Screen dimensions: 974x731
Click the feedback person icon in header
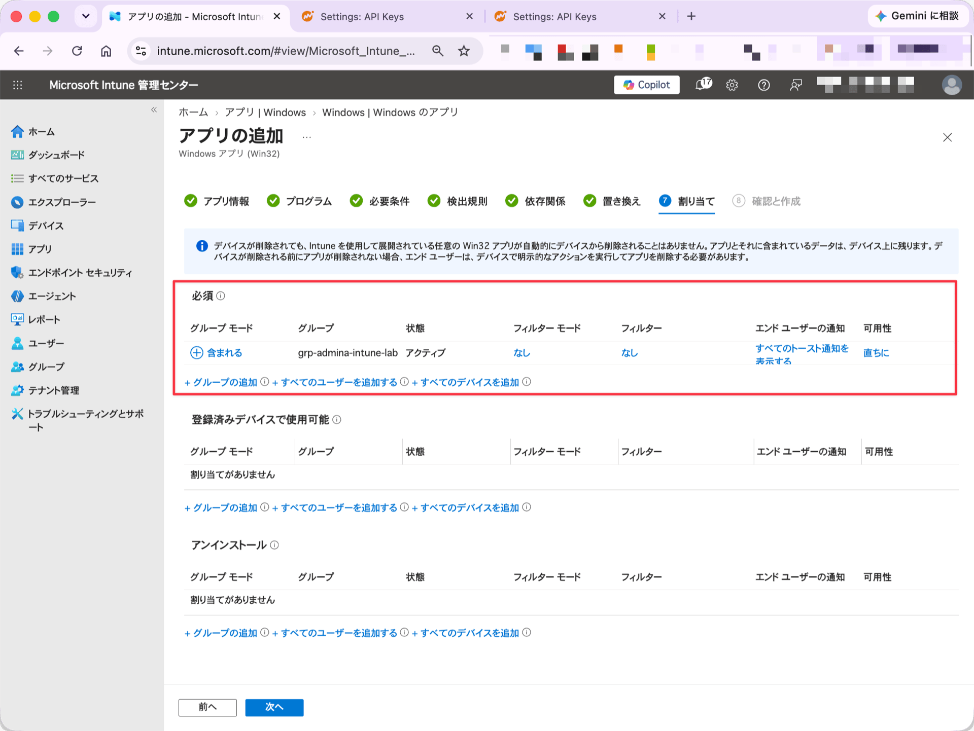795,85
